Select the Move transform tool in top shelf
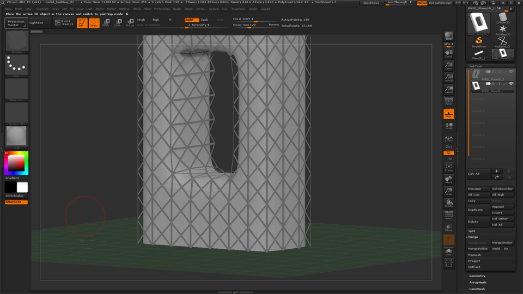The image size is (523, 294). point(106,23)
